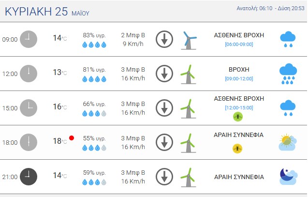Click the 09:00 clock icon
308x197 pixels.
coord(29,39)
